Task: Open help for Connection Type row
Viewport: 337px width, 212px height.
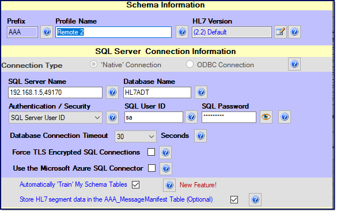Action: click(x=294, y=64)
